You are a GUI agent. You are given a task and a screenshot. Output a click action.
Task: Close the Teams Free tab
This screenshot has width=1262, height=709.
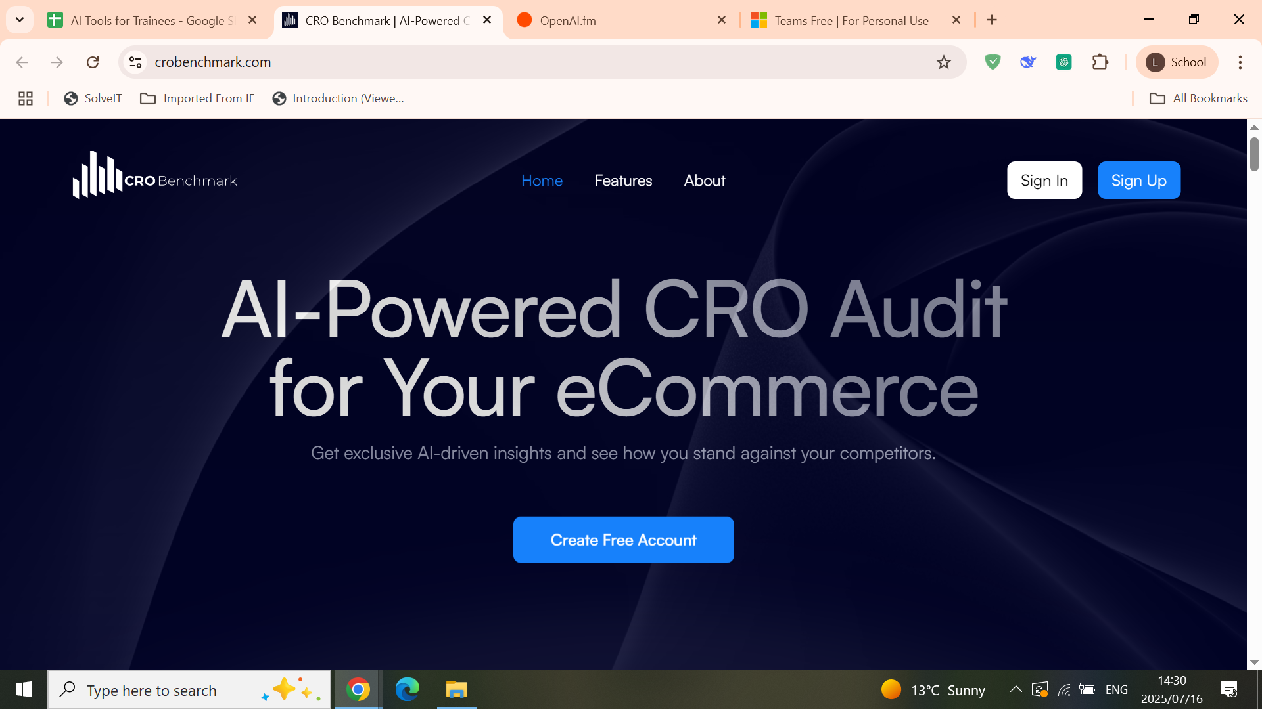(956, 20)
